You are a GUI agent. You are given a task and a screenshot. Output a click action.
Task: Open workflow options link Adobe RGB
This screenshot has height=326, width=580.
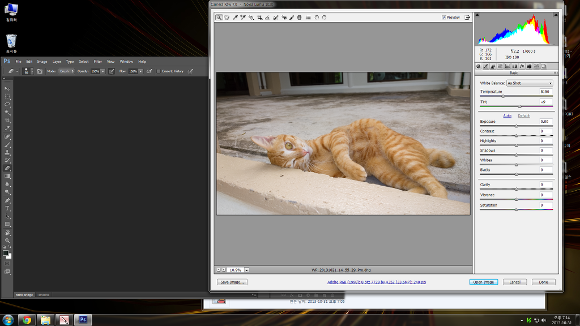pyautogui.click(x=377, y=282)
